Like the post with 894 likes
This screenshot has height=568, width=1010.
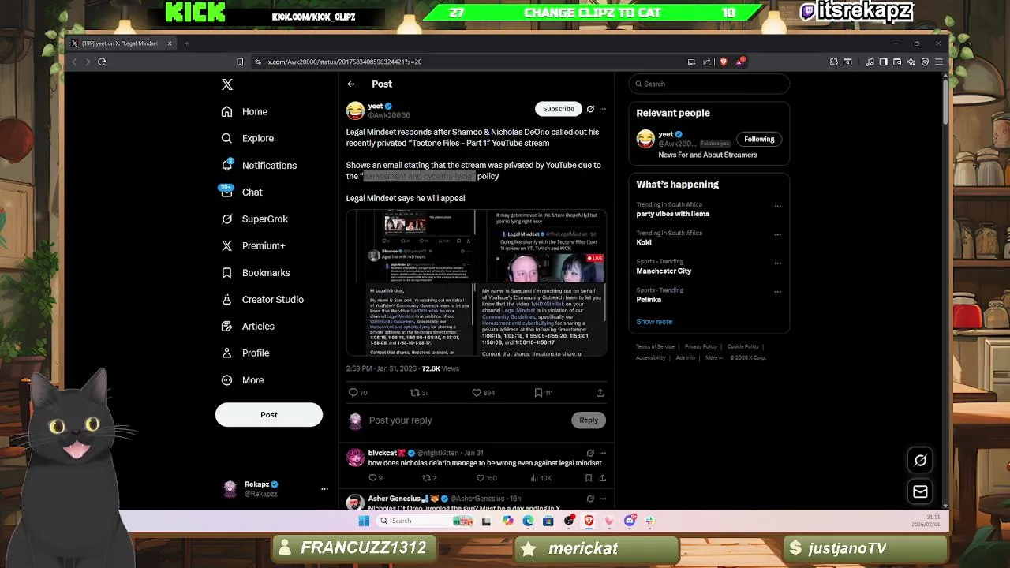(x=483, y=392)
